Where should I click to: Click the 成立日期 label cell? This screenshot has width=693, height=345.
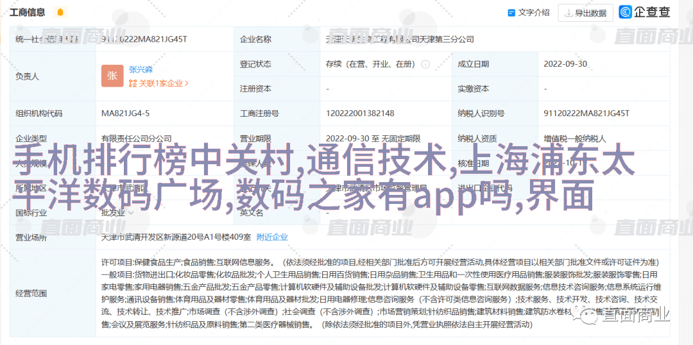[x=495, y=64]
